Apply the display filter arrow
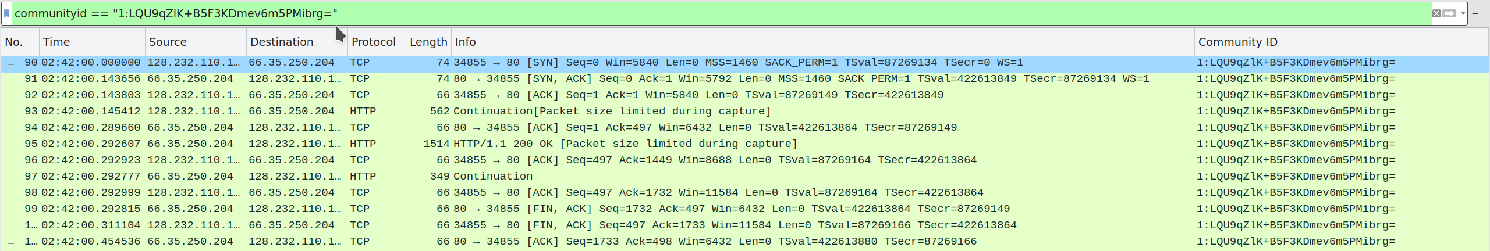 [x=1449, y=13]
